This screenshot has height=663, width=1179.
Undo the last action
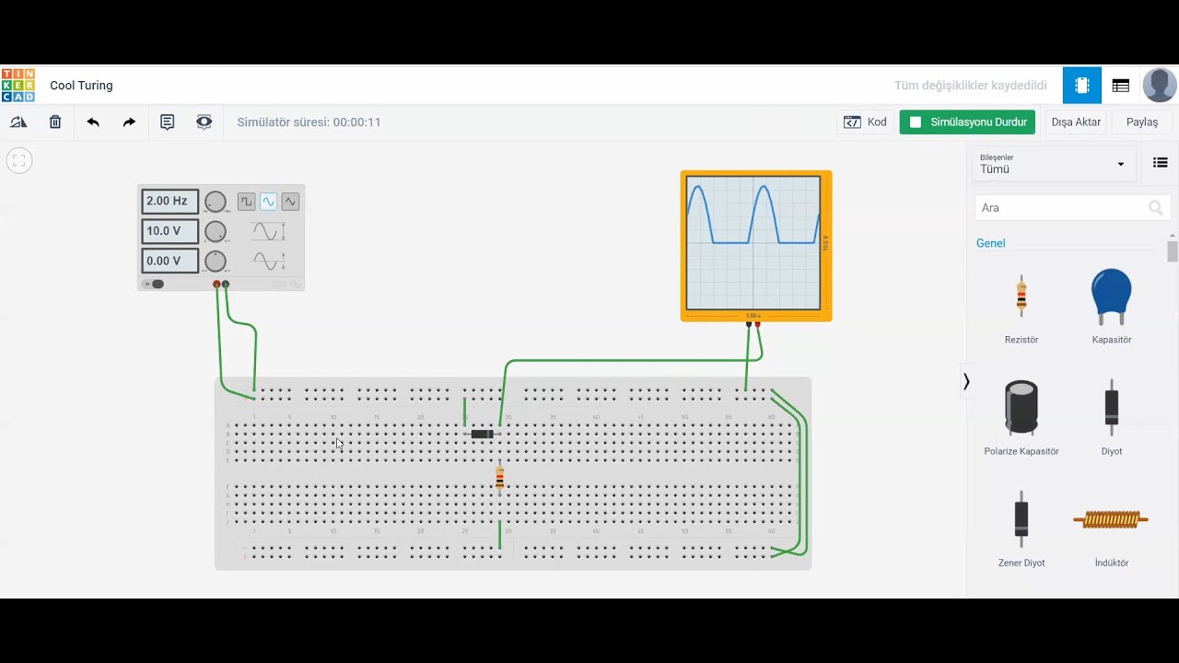93,122
